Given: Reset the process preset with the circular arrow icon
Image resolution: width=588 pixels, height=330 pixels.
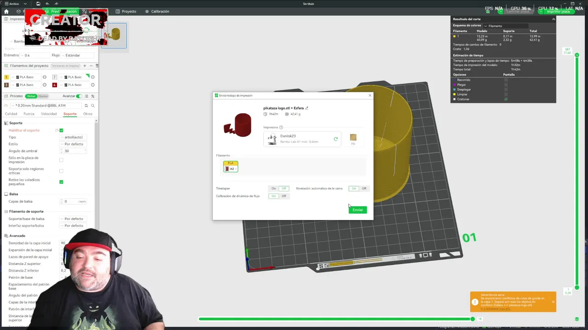Looking at the screenshot, I should [x=6, y=105].
